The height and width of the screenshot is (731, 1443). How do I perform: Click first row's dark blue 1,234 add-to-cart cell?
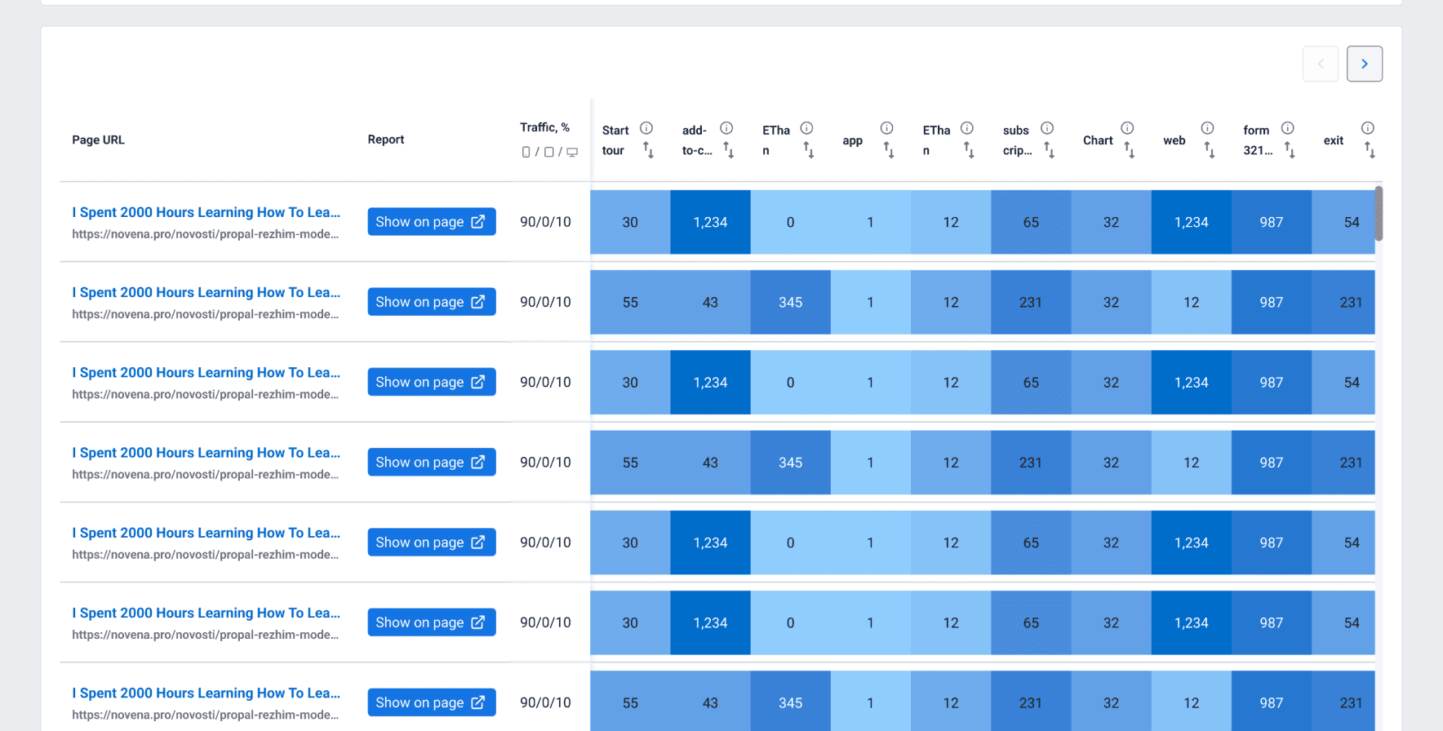[x=710, y=222]
